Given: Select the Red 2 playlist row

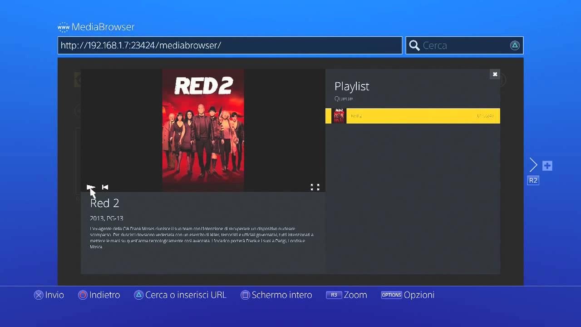Looking at the screenshot, I should click(x=413, y=116).
